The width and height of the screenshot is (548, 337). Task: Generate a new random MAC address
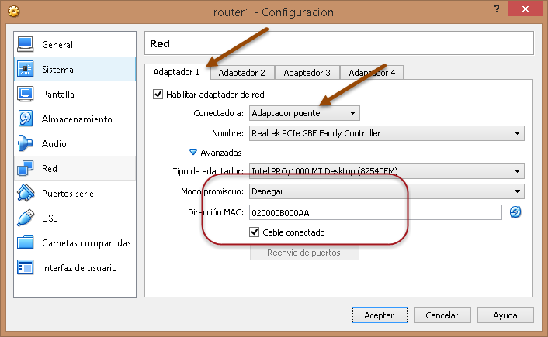(515, 212)
